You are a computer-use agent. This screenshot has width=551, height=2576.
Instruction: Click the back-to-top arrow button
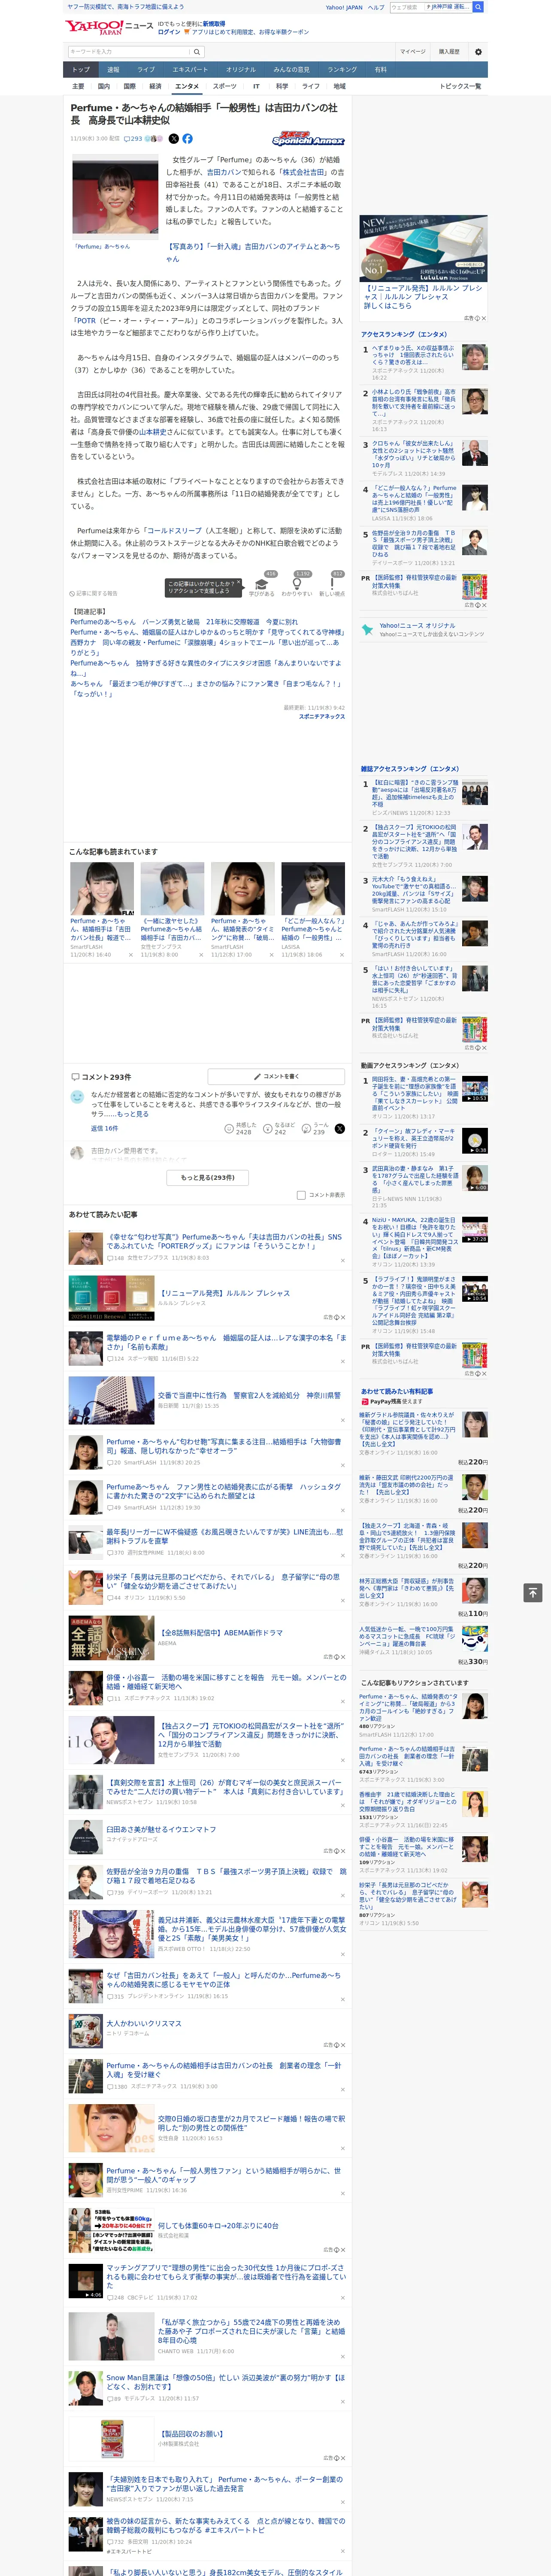(x=533, y=1592)
